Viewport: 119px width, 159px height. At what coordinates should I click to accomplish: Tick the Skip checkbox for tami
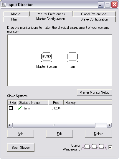coord(11,108)
